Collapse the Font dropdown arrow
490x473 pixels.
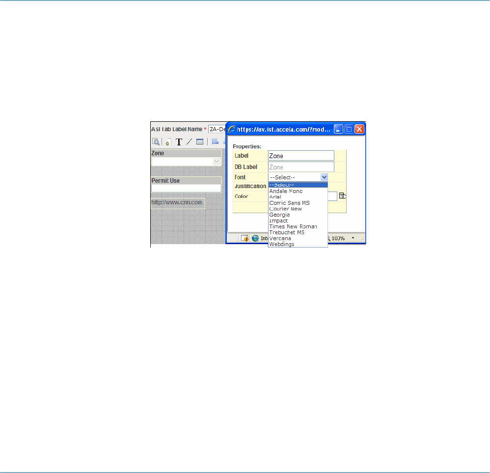(324, 177)
